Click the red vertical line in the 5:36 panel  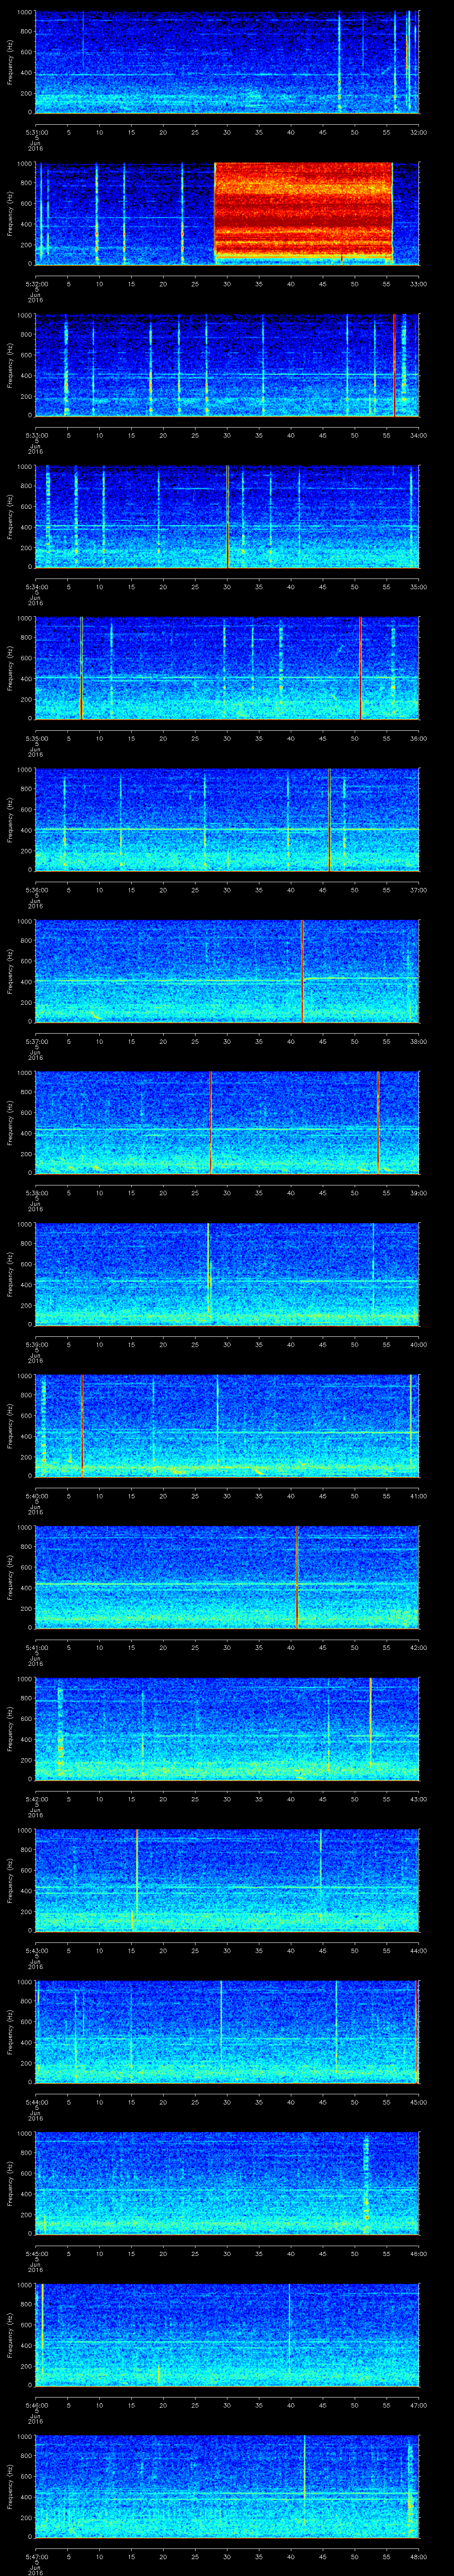point(329,819)
